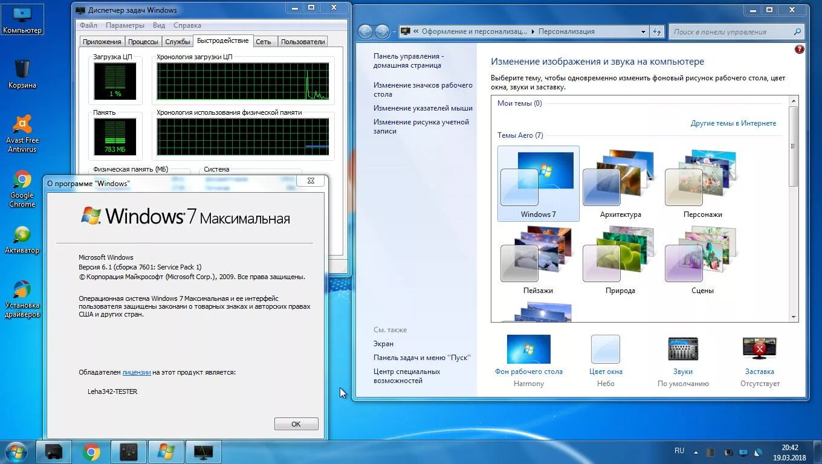Switch to the Task Manager taskbar button

[x=204, y=451]
